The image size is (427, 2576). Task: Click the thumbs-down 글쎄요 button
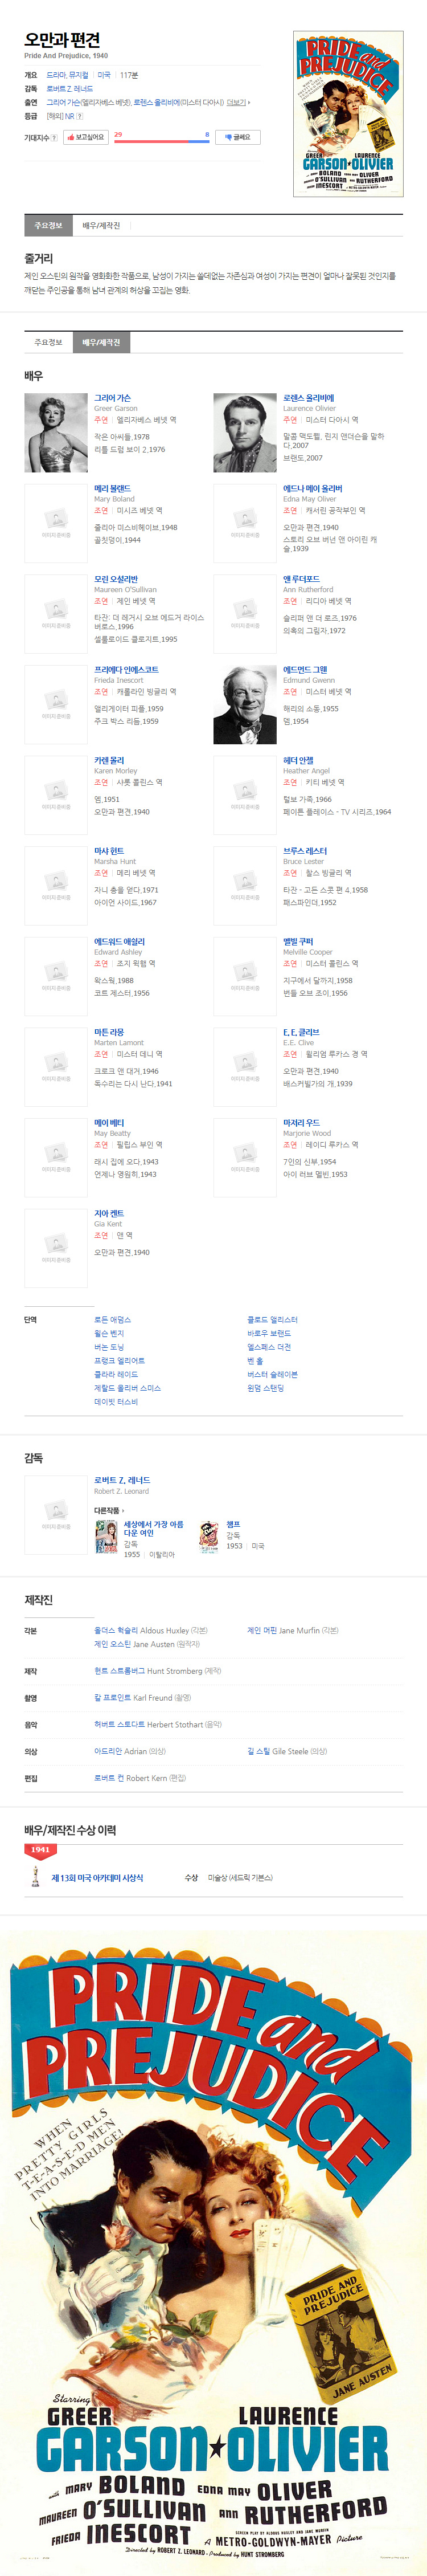(x=238, y=137)
